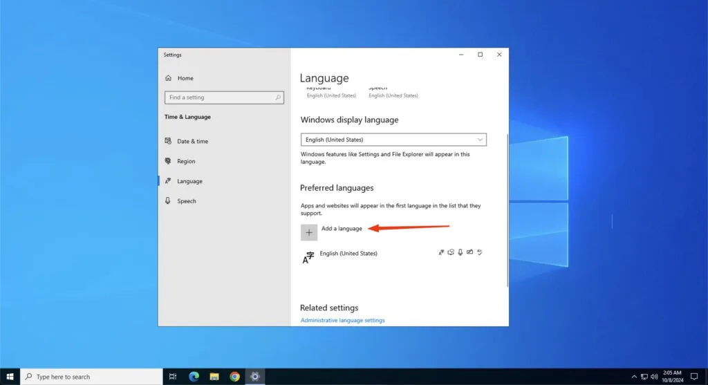Click the Add a language label
This screenshot has height=385, width=708.
pyautogui.click(x=342, y=228)
